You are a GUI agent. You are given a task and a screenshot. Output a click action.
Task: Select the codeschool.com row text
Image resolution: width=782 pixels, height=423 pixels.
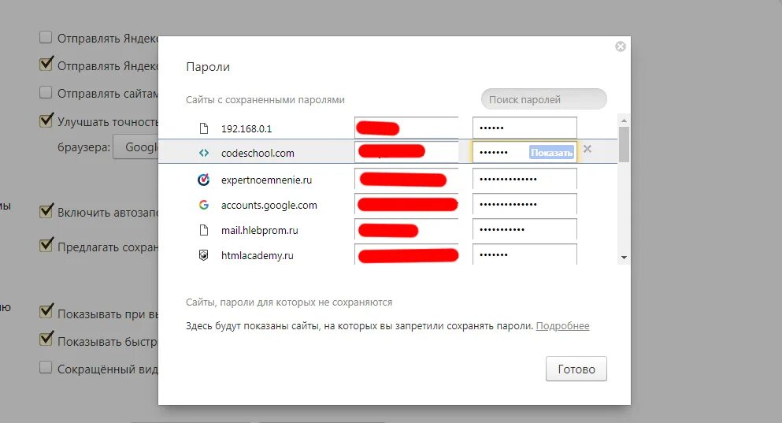coord(258,153)
